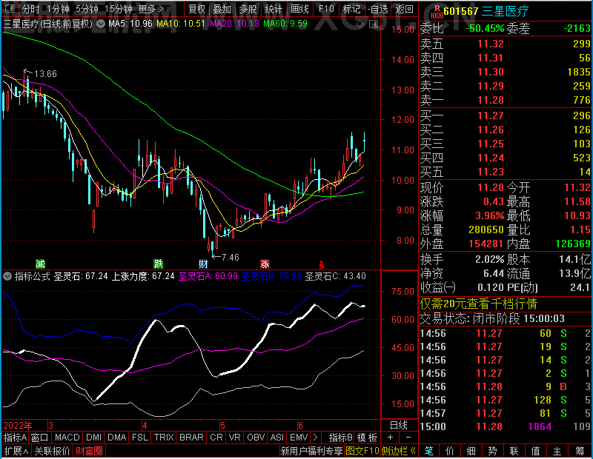Click the + button to zoom chart in
This screenshot has height=459, width=593.
(390, 438)
